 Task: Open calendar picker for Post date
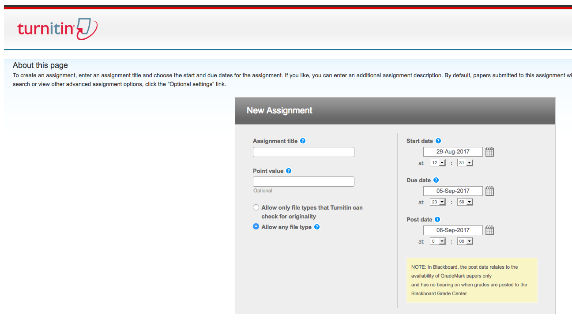[489, 230]
